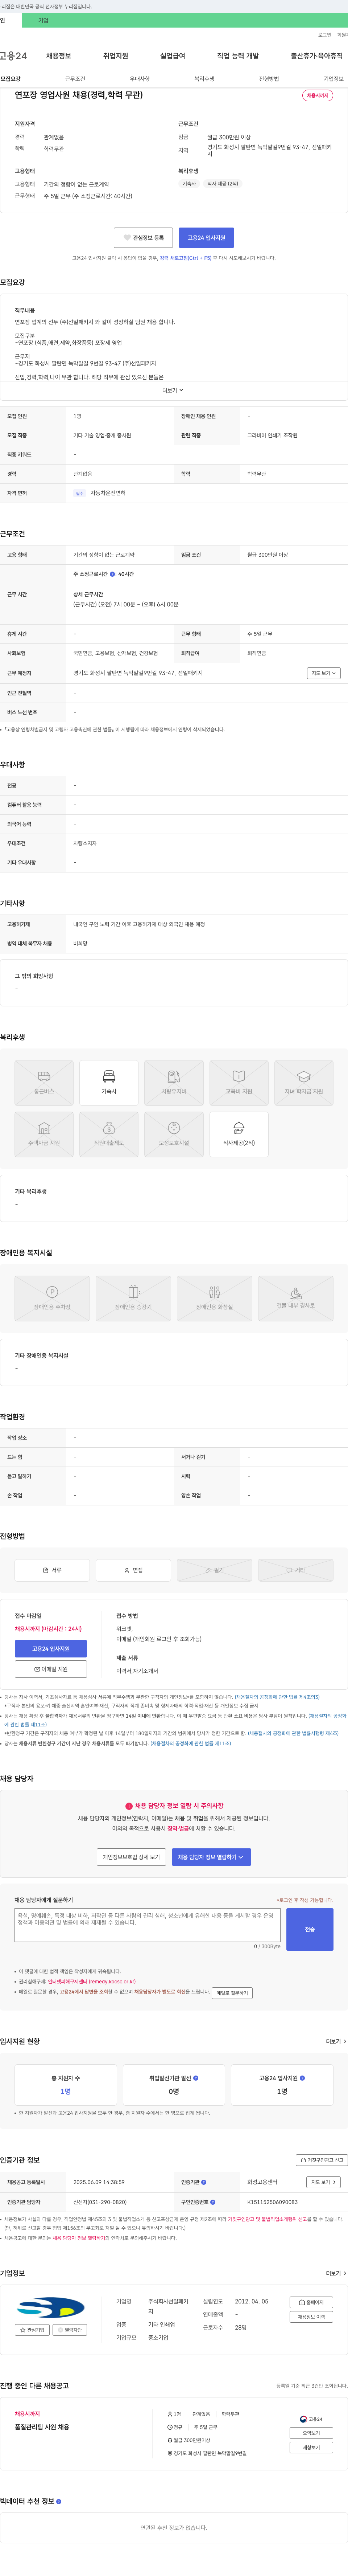Open the 직업 능력 개발 menu
This screenshot has width=348, height=2576.
(238, 56)
